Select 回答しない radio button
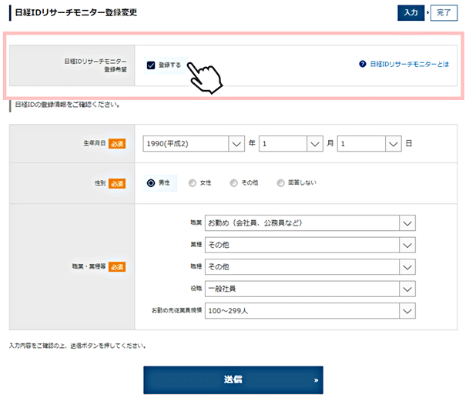The width and height of the screenshot is (469, 401). coord(280,182)
